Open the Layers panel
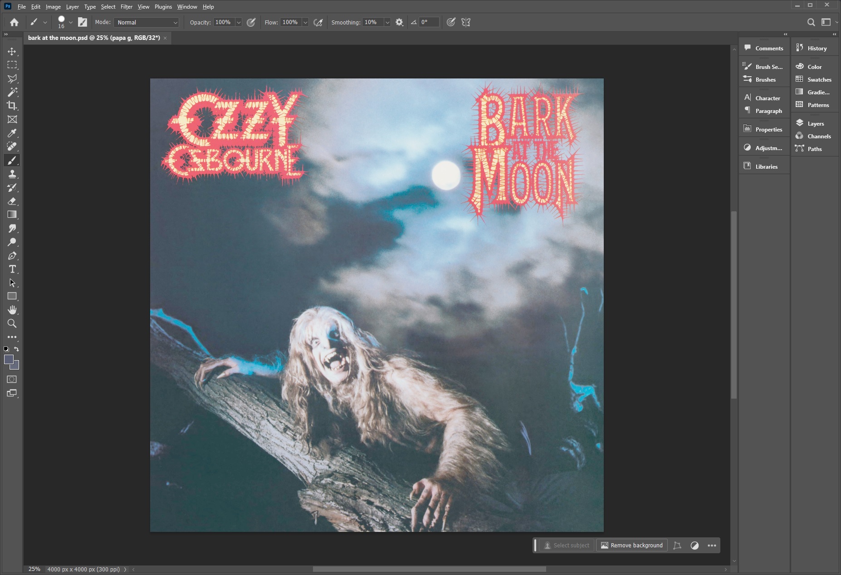Screen dimensions: 841x575 (815, 123)
